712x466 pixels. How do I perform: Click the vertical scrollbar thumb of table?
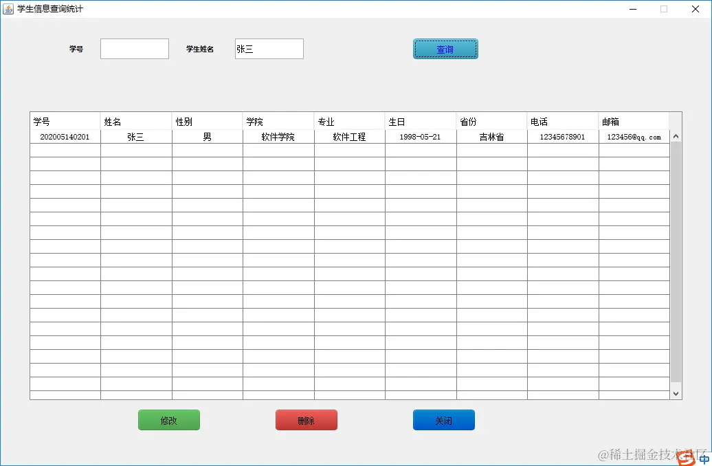(676, 262)
